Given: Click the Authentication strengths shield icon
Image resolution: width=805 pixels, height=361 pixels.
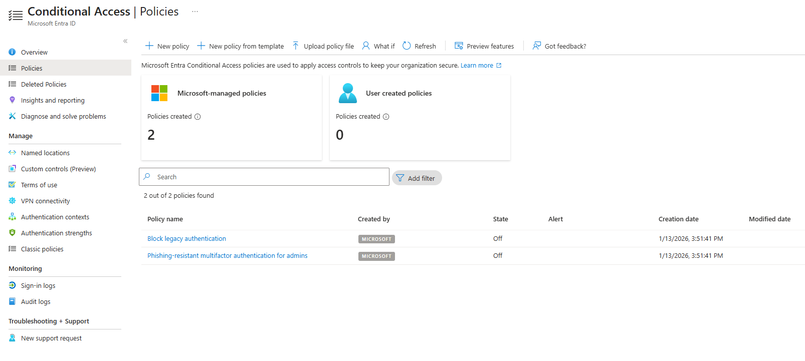Looking at the screenshot, I should click(x=12, y=233).
